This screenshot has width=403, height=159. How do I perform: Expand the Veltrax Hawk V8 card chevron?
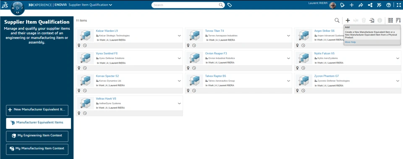[179, 103]
